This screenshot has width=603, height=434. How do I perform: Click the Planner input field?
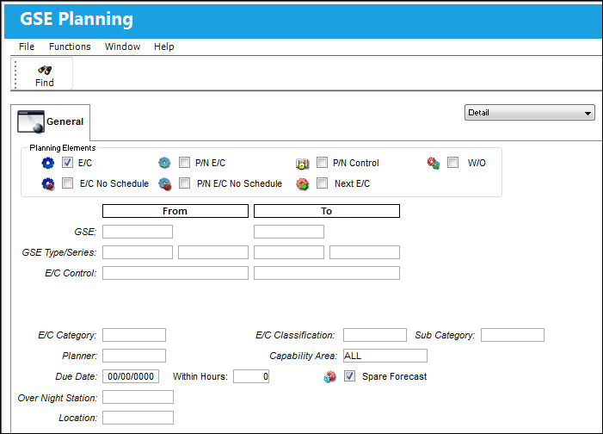pos(134,356)
